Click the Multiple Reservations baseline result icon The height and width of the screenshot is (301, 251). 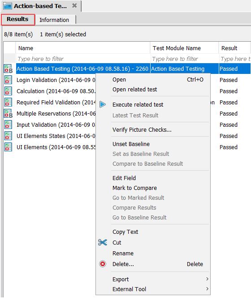pos(9,113)
